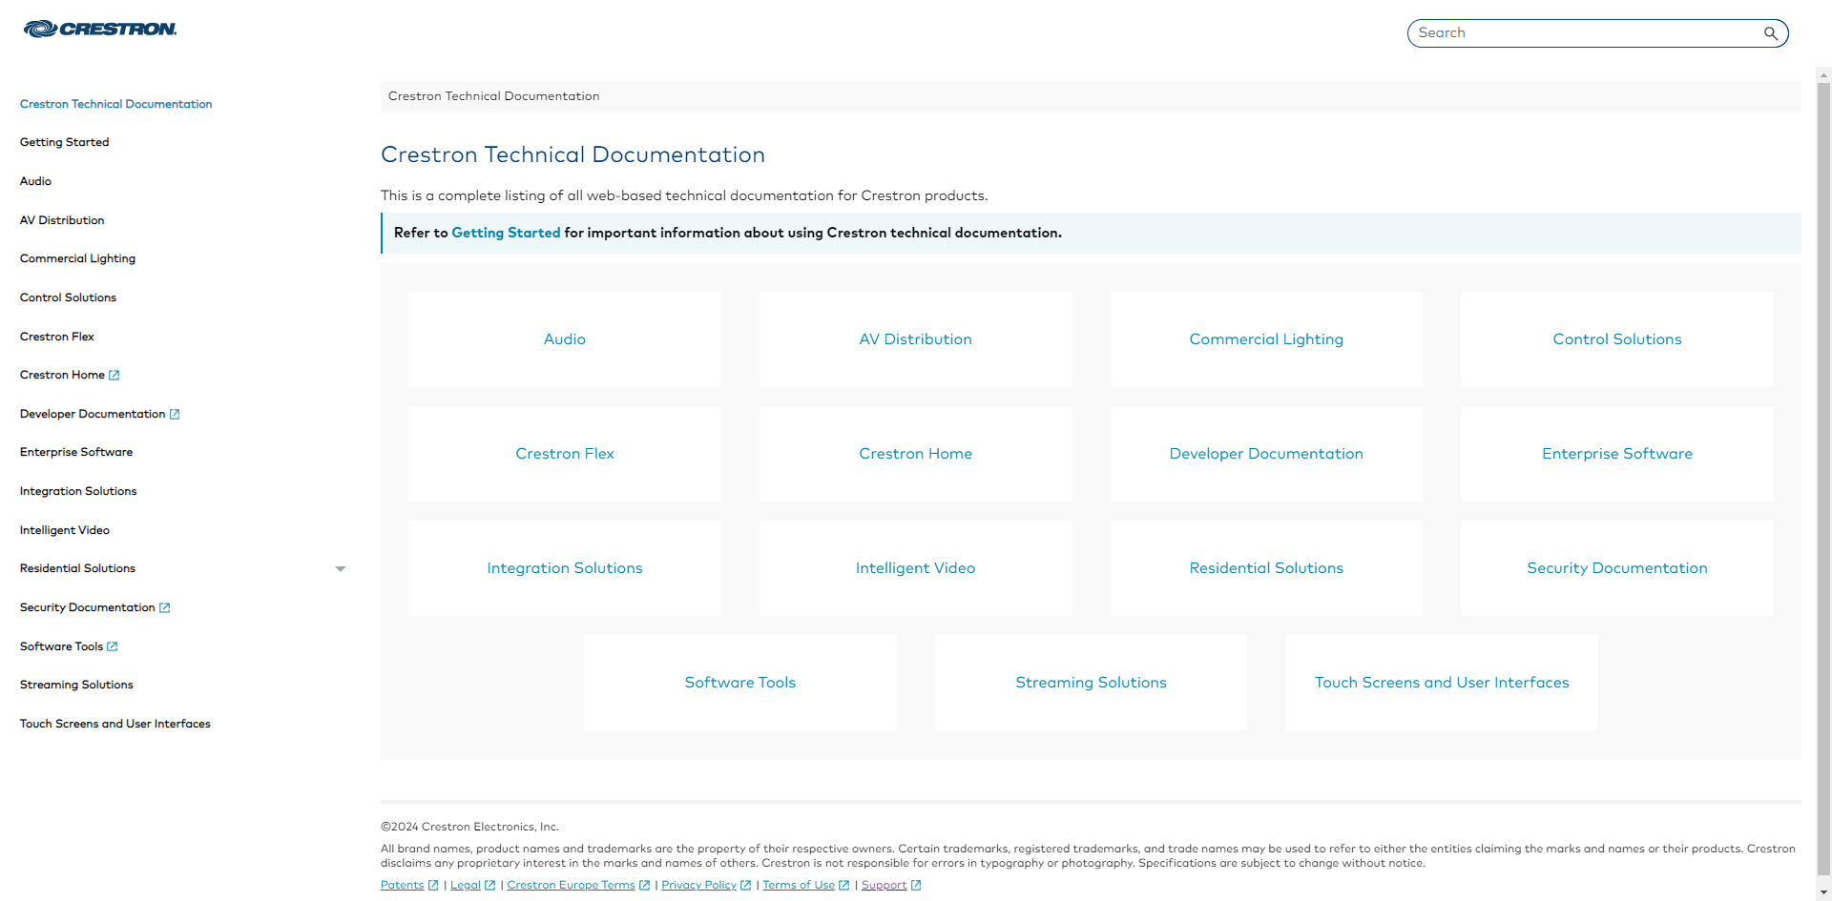Click the external link icon beside Developer Documentation

coord(175,414)
